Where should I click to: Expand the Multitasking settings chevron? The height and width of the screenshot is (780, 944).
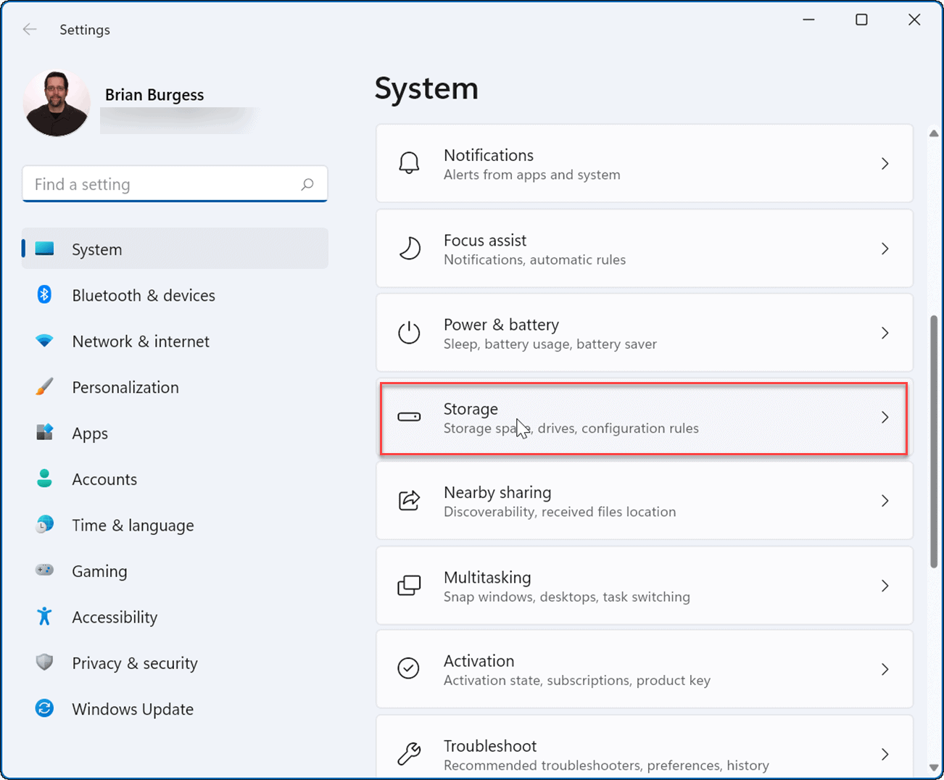pos(885,586)
